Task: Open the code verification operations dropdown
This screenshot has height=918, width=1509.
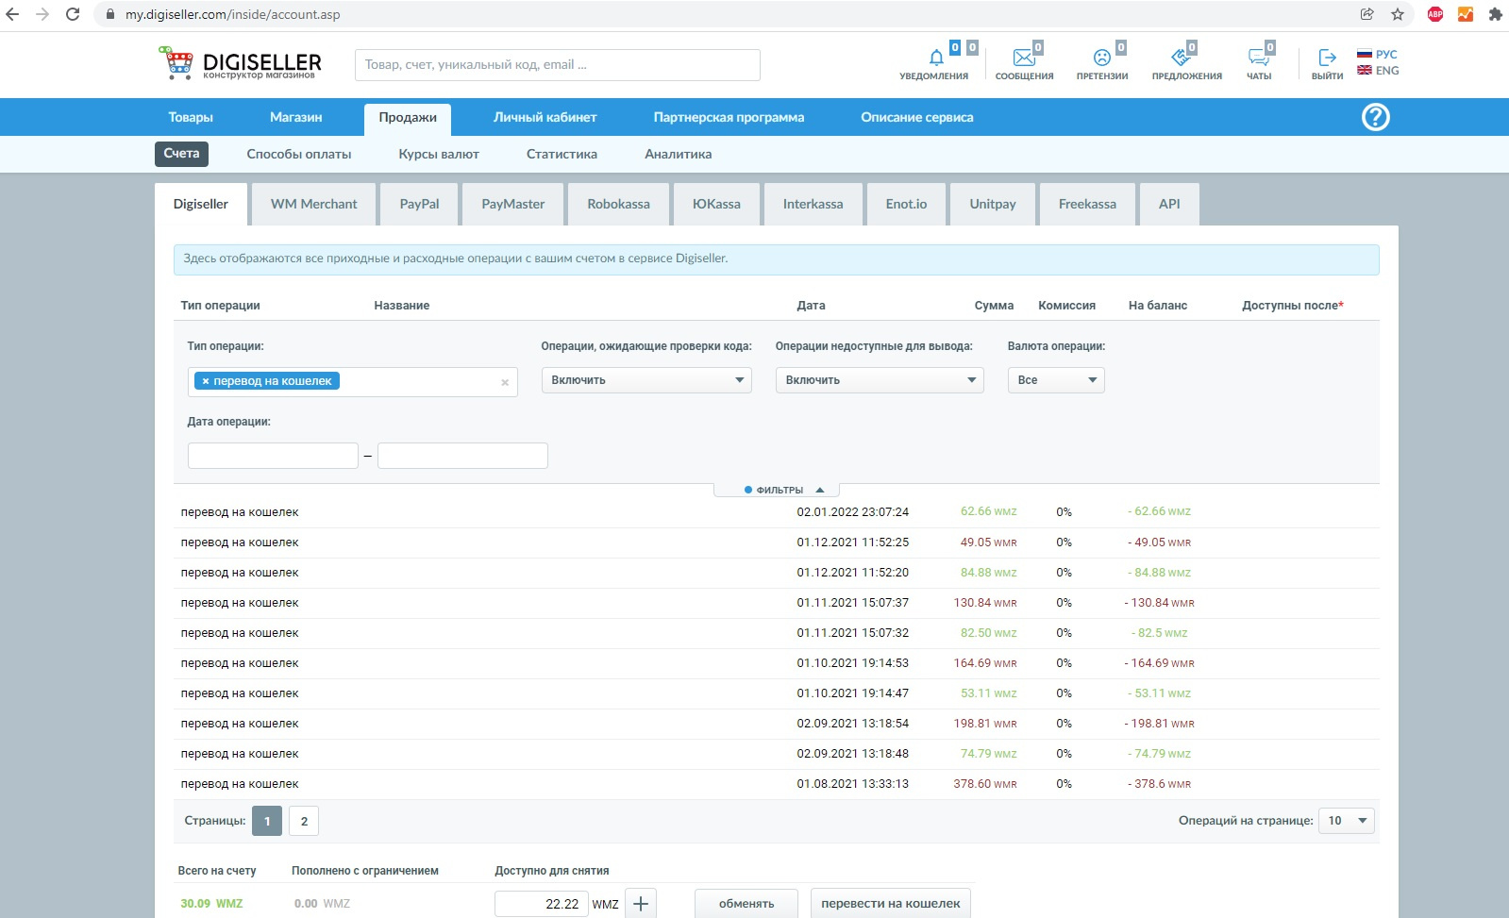Action: (x=646, y=380)
